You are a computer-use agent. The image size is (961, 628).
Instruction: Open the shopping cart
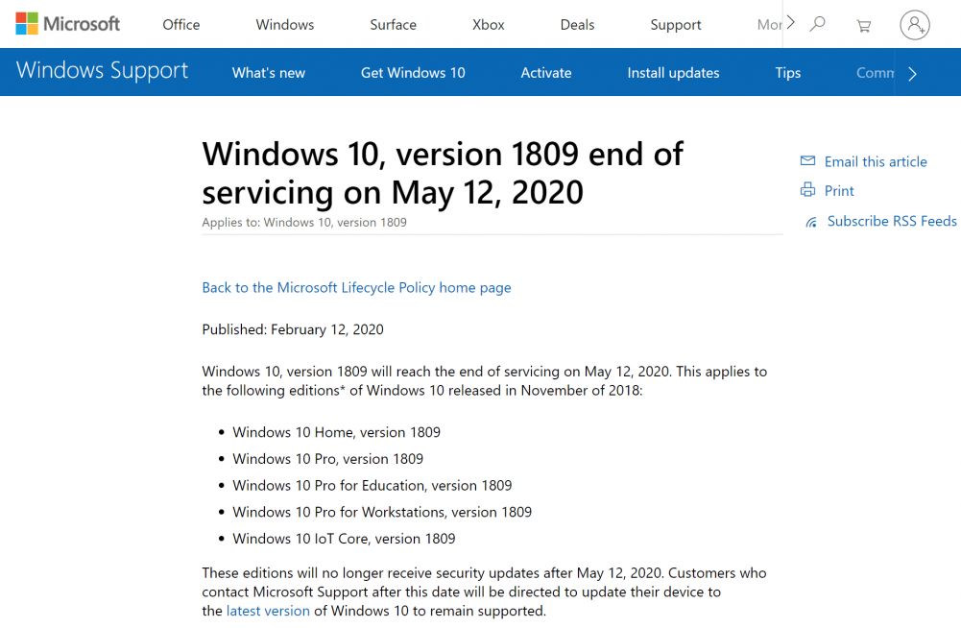pyautogui.click(x=863, y=25)
